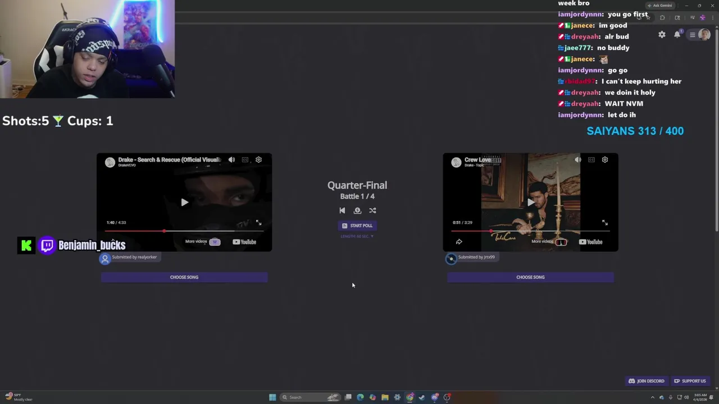This screenshot has height=404, width=719.
Task: Mute the Search & Rescue video
Action: (x=231, y=160)
